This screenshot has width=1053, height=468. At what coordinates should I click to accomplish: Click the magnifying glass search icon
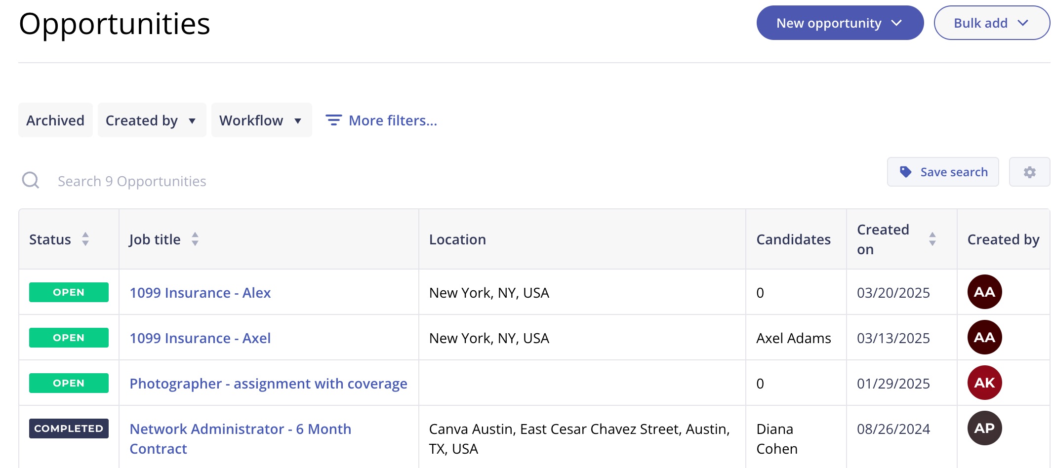[31, 181]
